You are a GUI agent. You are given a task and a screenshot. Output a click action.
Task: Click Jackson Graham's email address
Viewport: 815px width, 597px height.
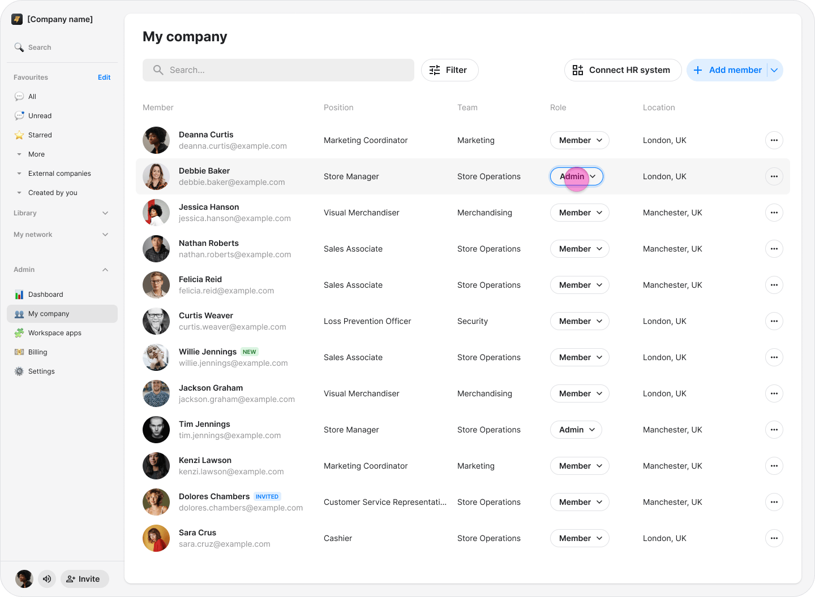[237, 399]
